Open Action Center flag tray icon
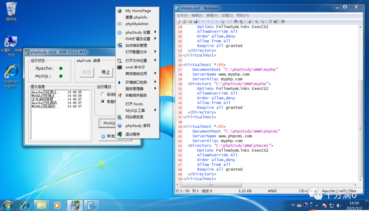Screen dimensions: 369x211 click(x=324, y=206)
